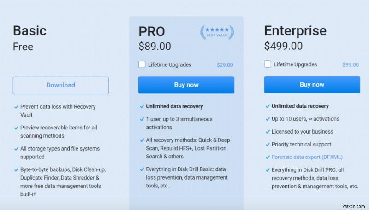Click the $29.00 lifetime upgrade price
This screenshot has height=210, width=369.
225,65
